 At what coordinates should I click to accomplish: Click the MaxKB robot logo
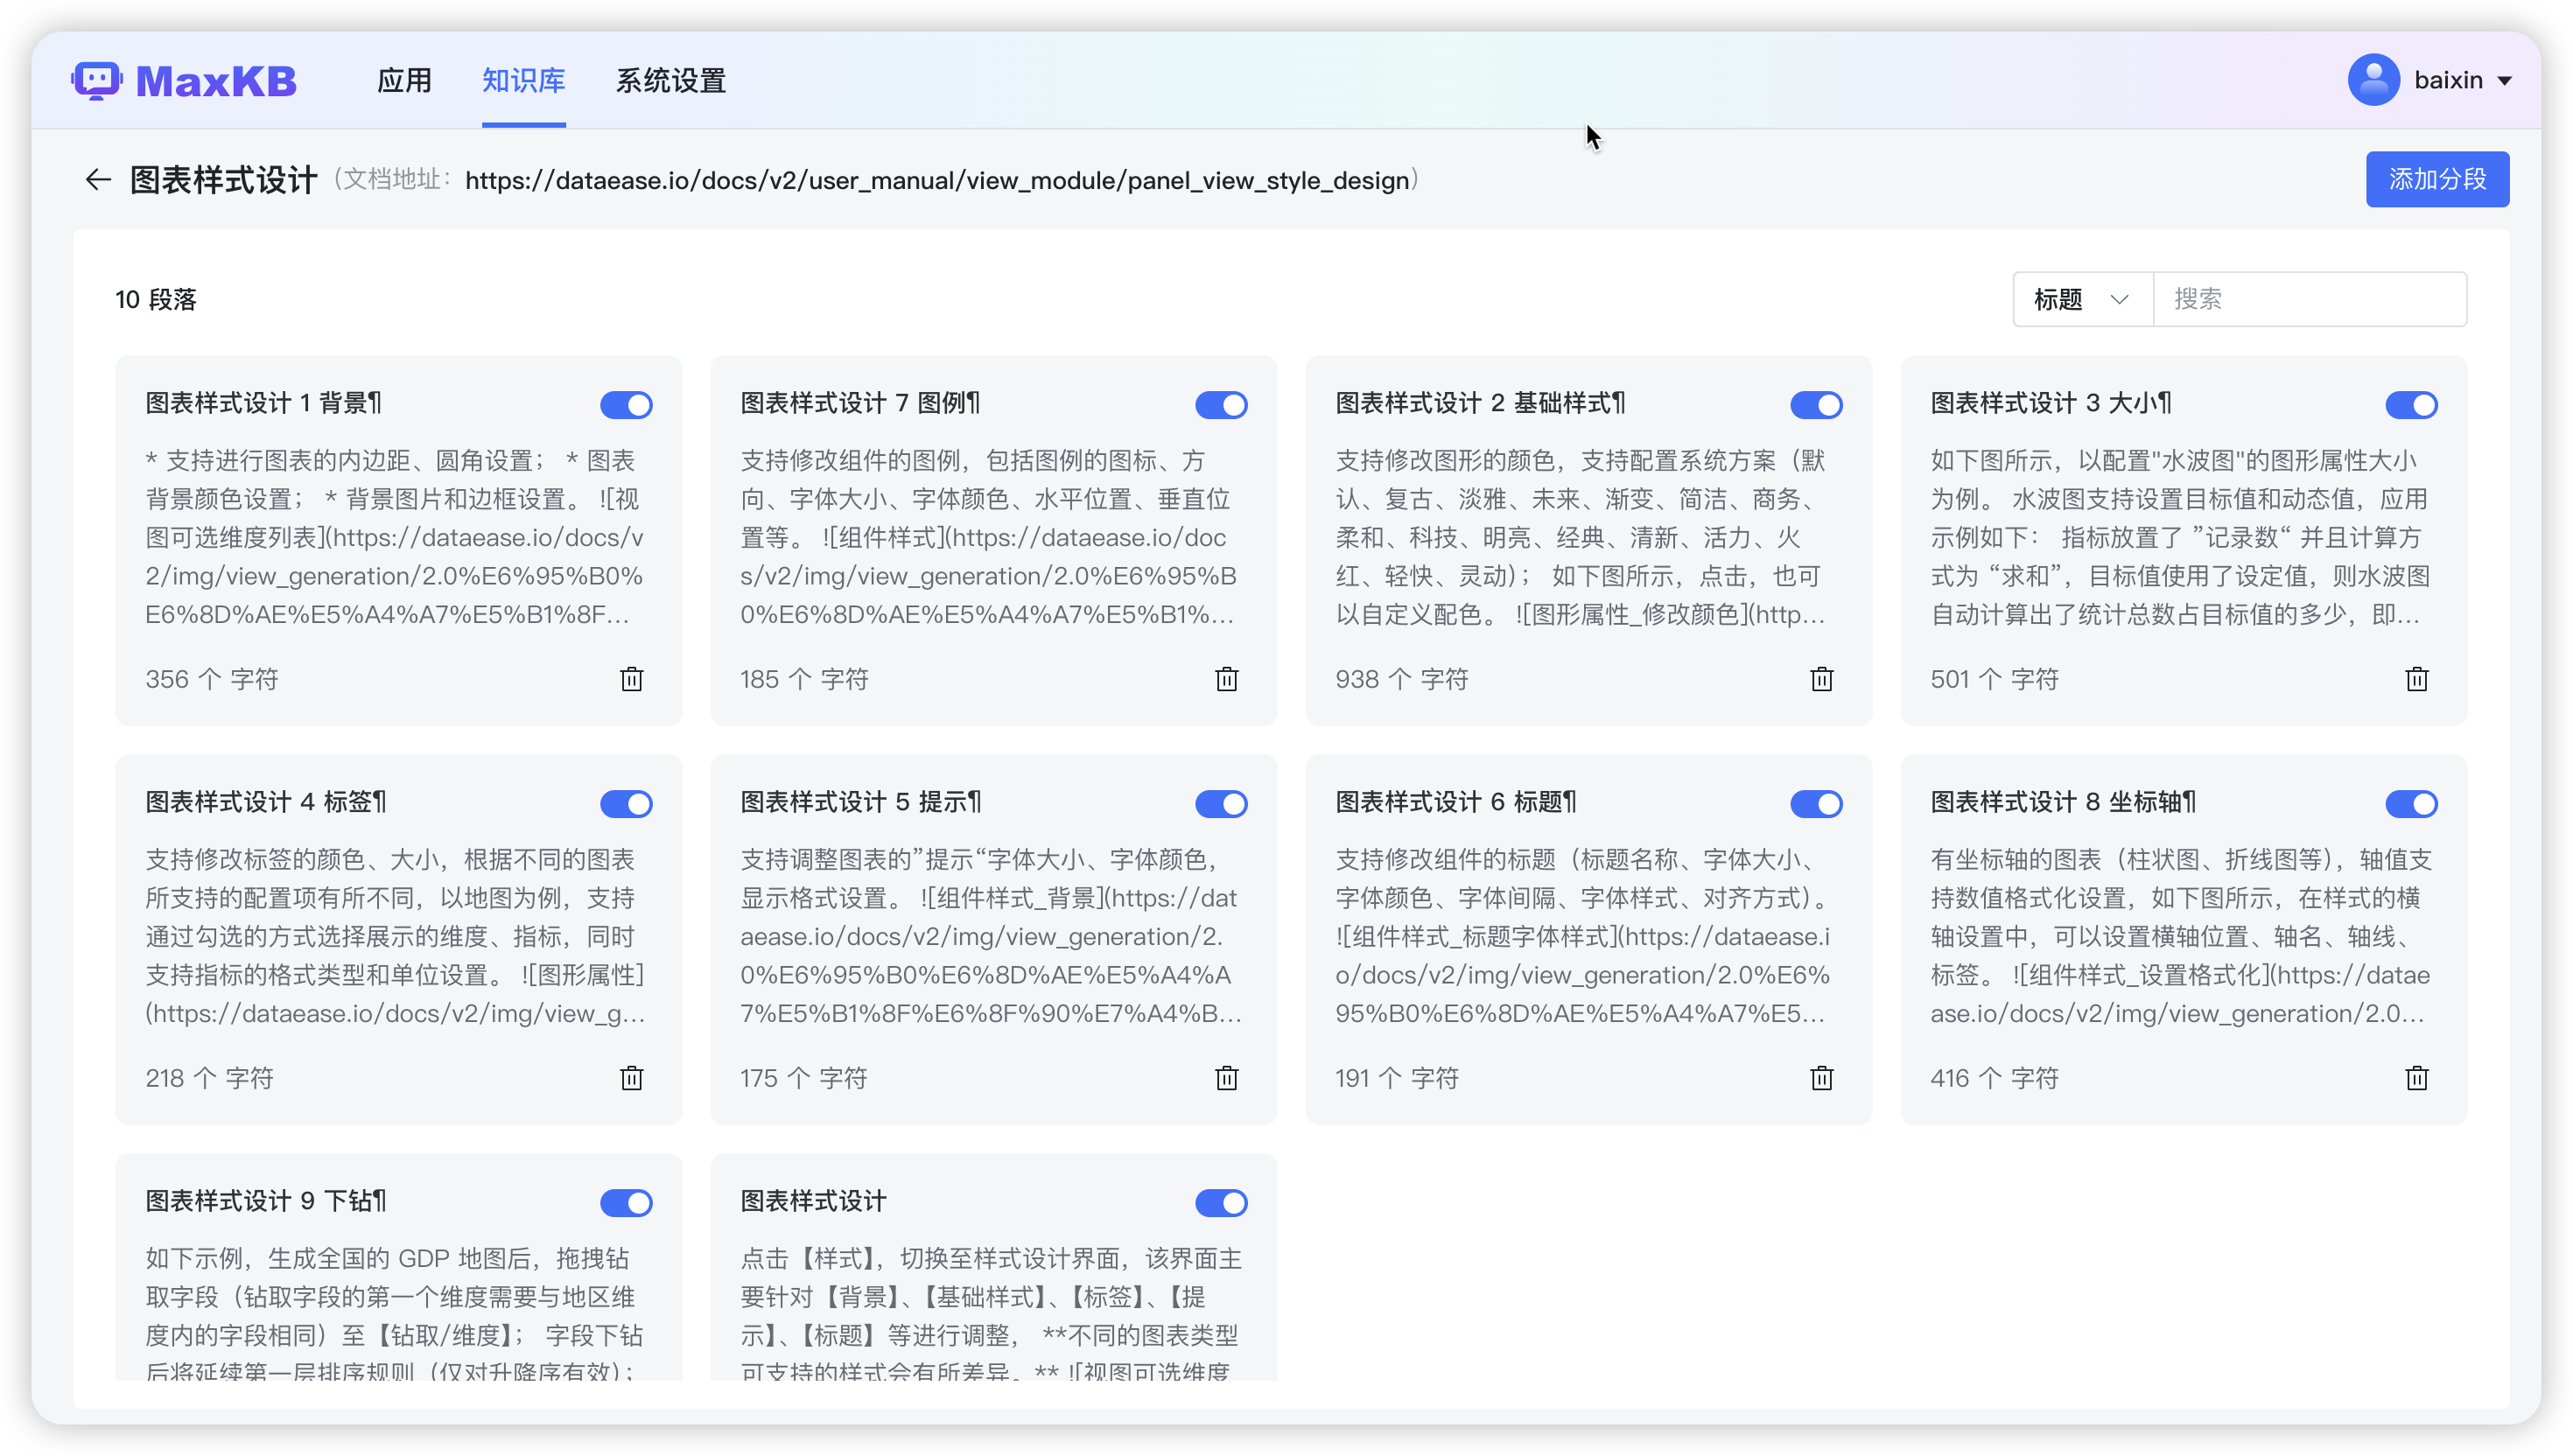click(x=97, y=81)
